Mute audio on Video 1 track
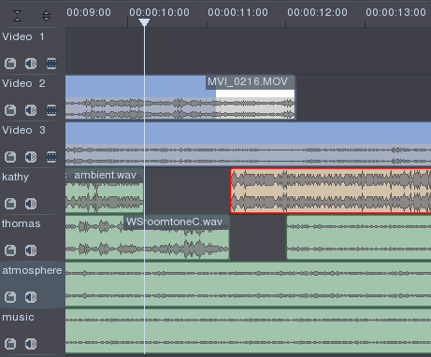The height and width of the screenshot is (357, 431). 31,64
